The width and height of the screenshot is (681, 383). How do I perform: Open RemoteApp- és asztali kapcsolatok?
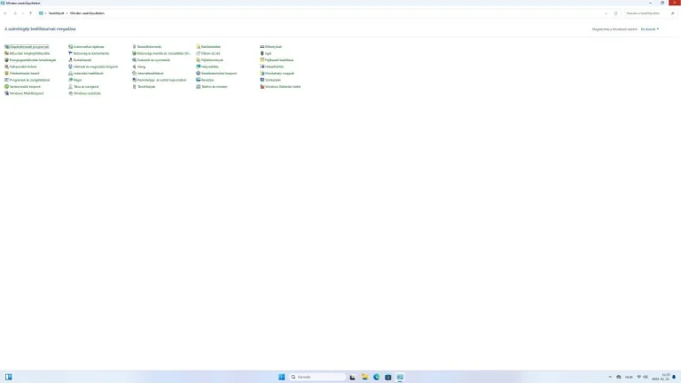point(160,80)
